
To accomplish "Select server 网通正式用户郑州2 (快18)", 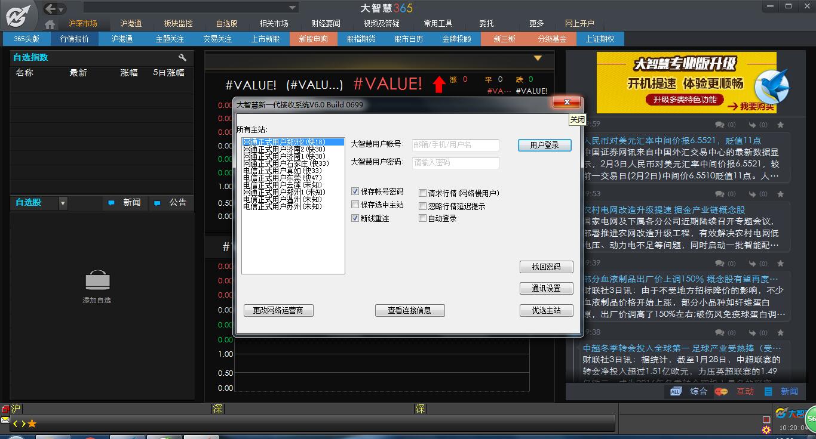I will (293, 142).
